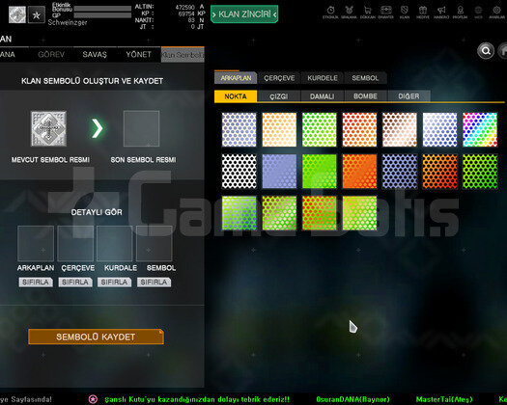Switch to the Kurdele tab
Viewport: 507px width, 405px height.
coord(323,78)
